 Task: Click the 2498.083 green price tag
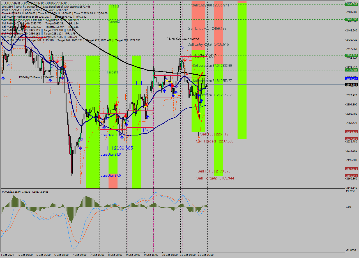pos(351,4)
